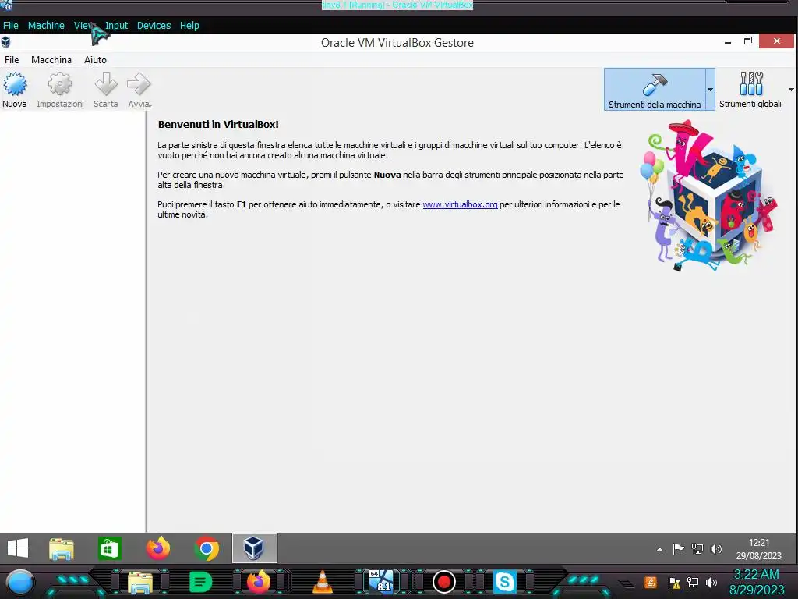
Task: Open the Macchina menu
Action: tap(51, 60)
